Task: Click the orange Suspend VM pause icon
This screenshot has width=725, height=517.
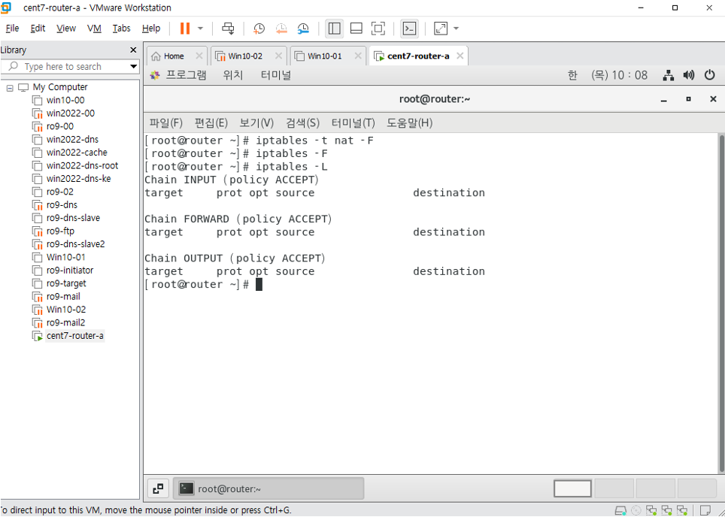Action: point(185,29)
